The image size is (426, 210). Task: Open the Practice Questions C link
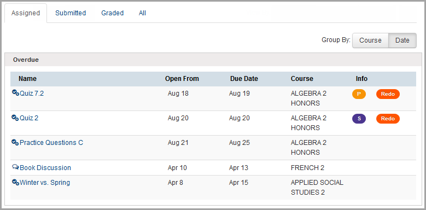pos(51,143)
